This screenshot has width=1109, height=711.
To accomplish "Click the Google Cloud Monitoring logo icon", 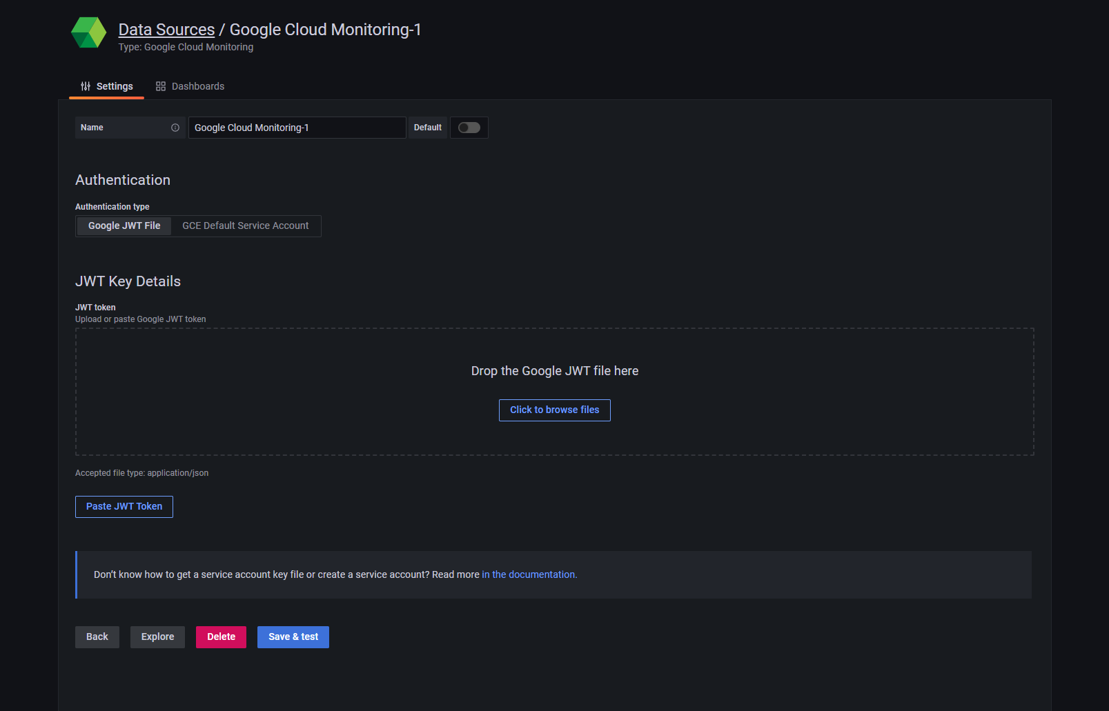I will tap(89, 32).
